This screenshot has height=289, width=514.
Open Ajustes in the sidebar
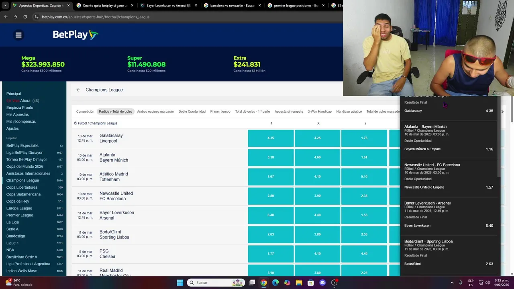click(x=12, y=128)
